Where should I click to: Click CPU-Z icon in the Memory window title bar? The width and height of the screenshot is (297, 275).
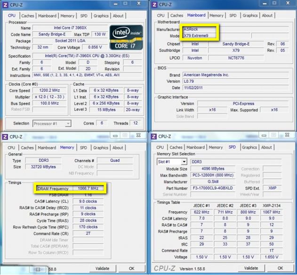point(5,136)
